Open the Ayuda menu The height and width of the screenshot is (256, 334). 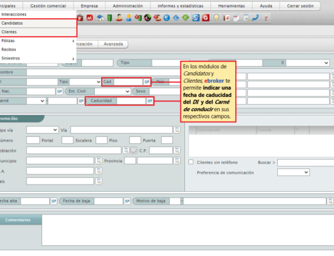coord(266,6)
